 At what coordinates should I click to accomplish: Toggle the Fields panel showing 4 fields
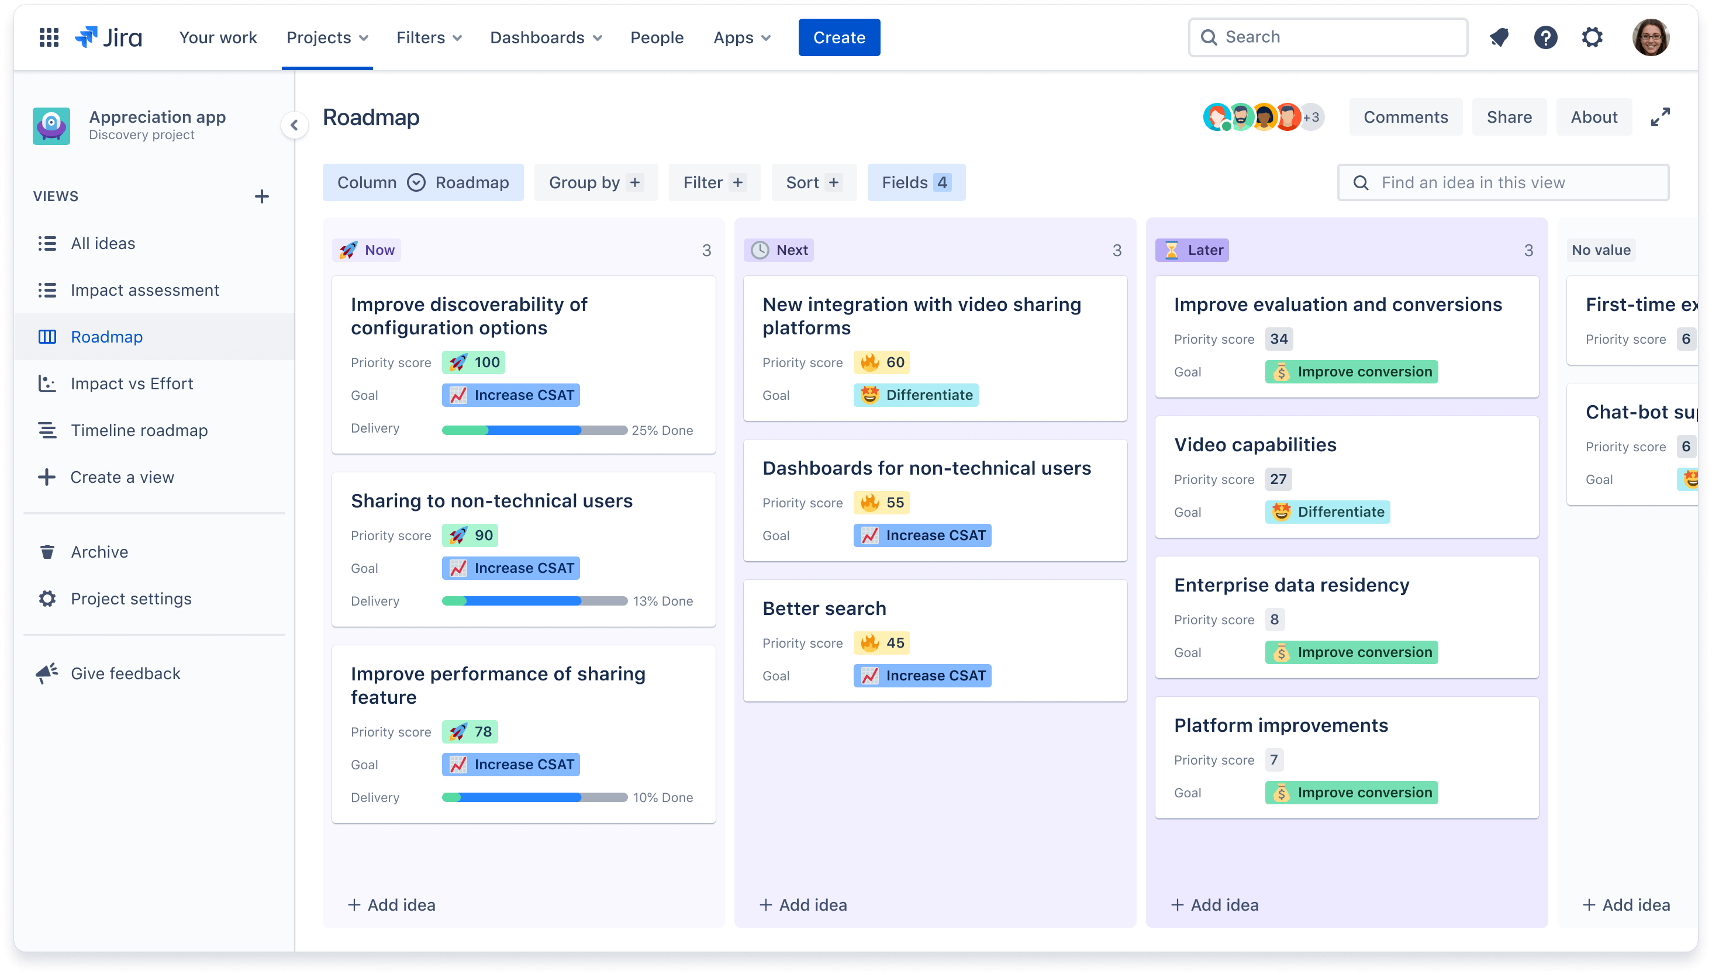(916, 182)
